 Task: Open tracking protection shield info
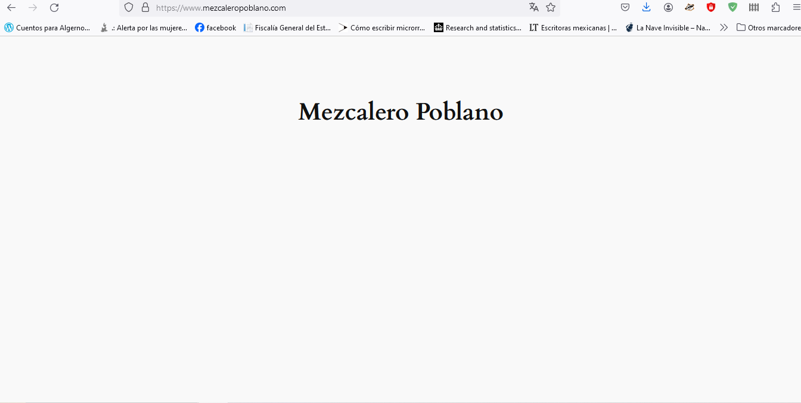[x=129, y=8]
